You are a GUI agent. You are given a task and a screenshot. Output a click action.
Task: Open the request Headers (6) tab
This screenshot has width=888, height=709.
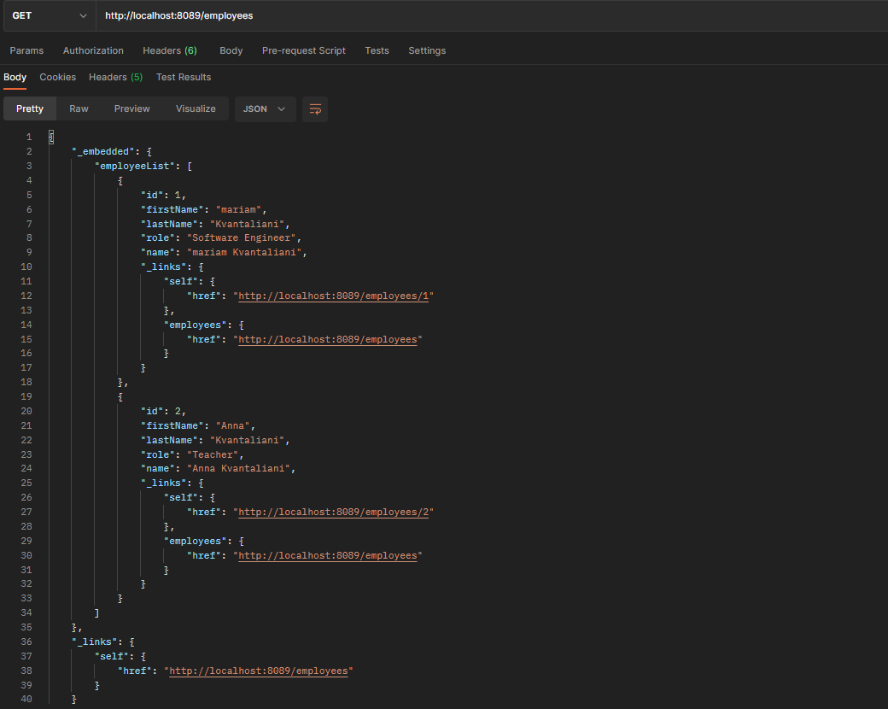click(170, 50)
